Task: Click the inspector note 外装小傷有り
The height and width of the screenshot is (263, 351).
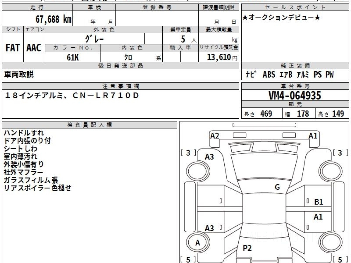Action: point(24,165)
